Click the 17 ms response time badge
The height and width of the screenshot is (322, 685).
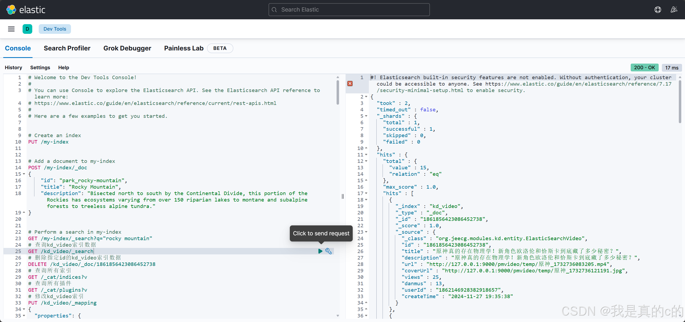pos(672,68)
